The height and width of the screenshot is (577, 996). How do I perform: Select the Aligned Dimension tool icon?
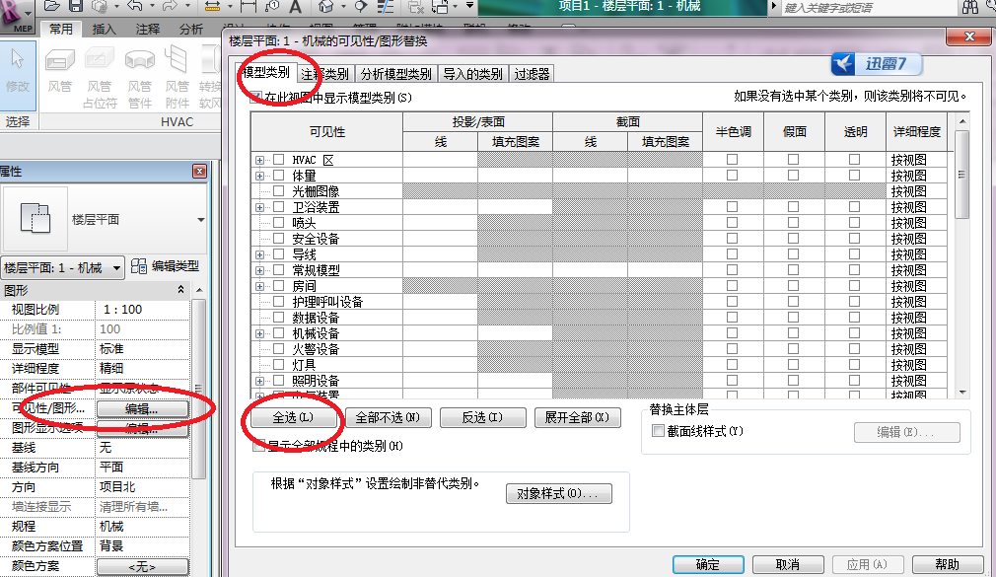pyautogui.click(x=249, y=6)
